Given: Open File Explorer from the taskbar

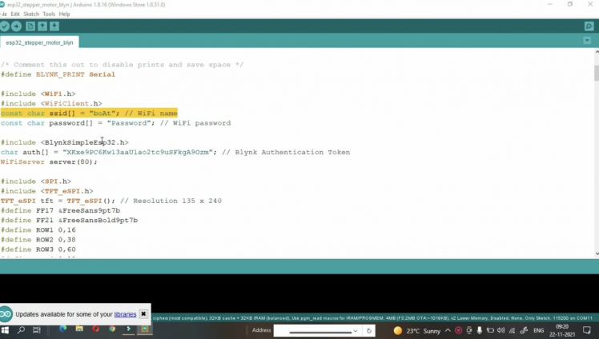Looking at the screenshot, I should pos(79,329).
